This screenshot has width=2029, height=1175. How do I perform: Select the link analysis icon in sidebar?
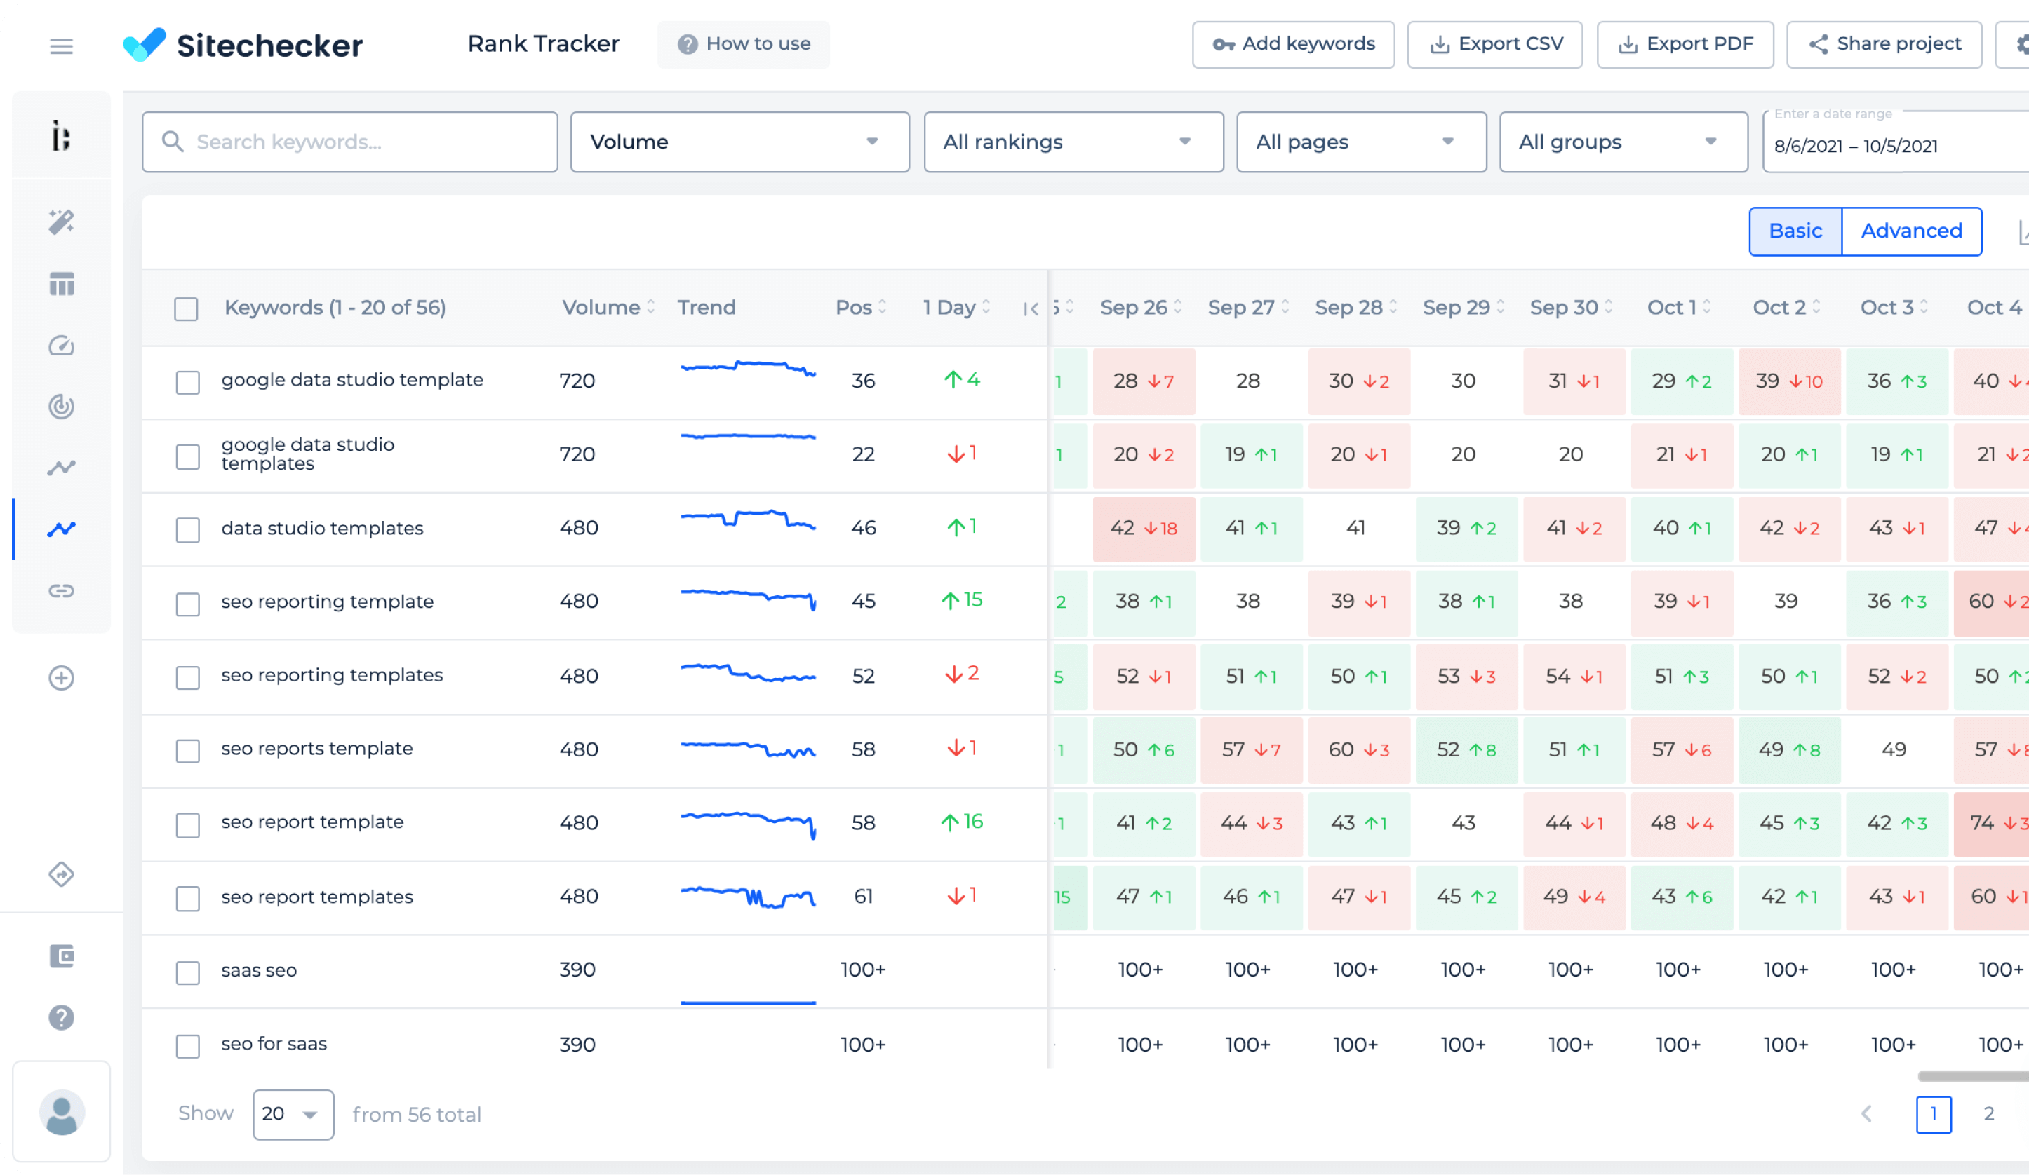pos(60,592)
